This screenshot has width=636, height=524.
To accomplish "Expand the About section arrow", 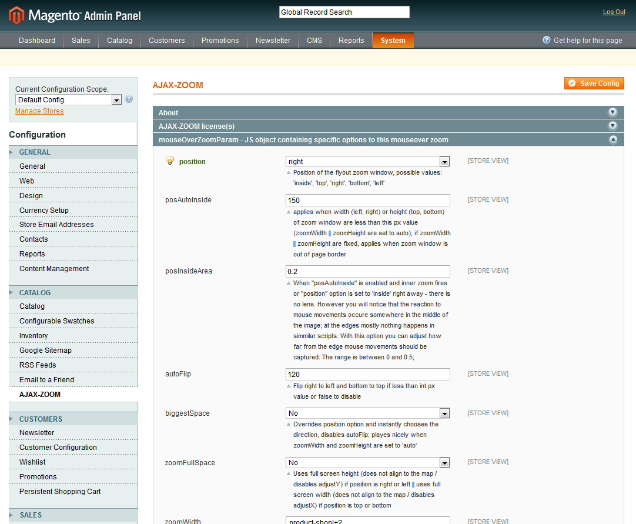I will [x=612, y=112].
